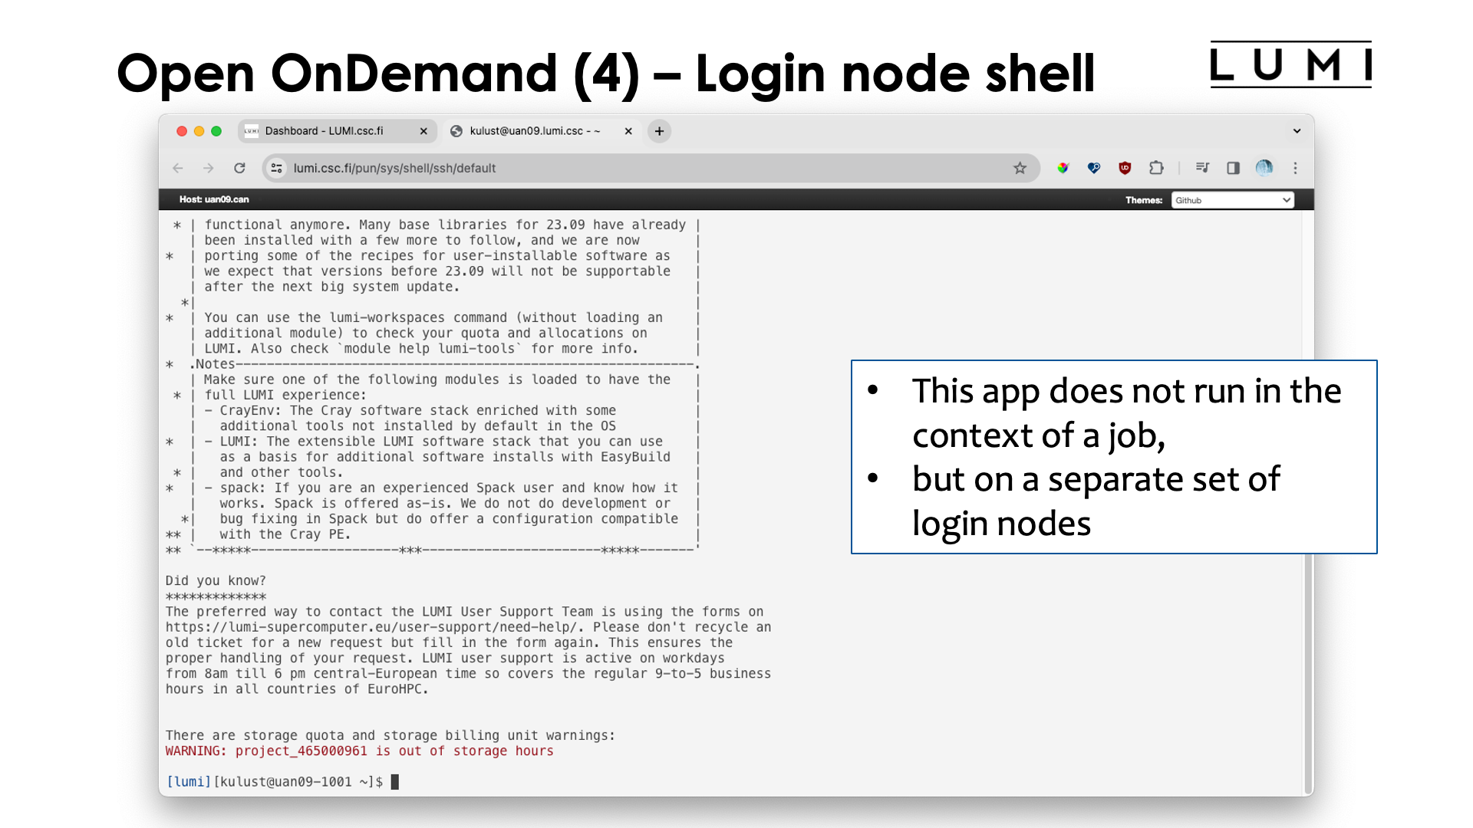Click the macOS red close window button
Viewport: 1473px width, 828px height.
[x=182, y=131]
